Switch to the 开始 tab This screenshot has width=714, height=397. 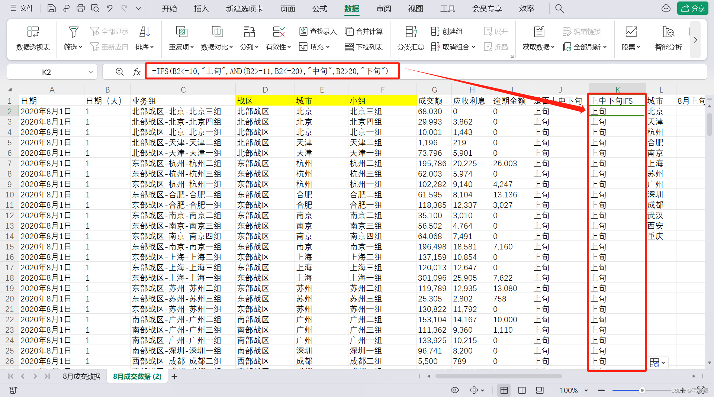(169, 9)
